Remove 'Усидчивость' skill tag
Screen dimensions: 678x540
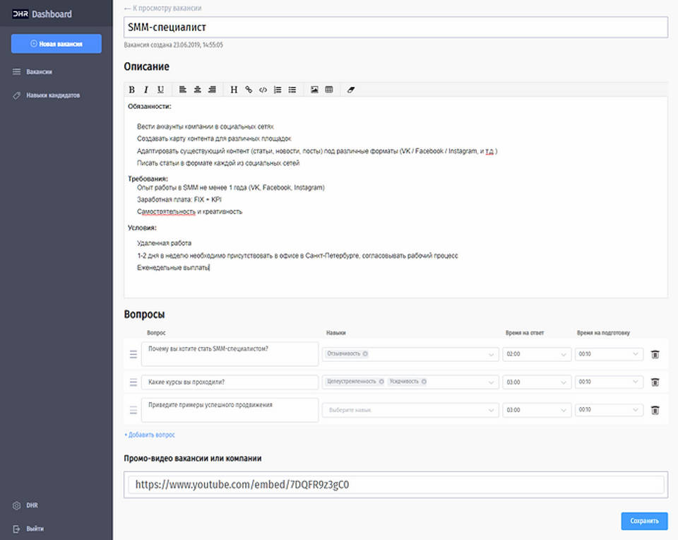(424, 381)
